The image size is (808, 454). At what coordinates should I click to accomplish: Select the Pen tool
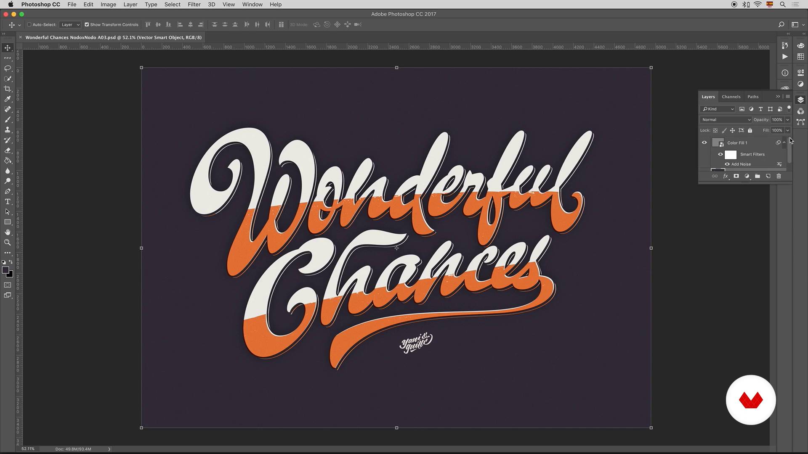point(8,191)
